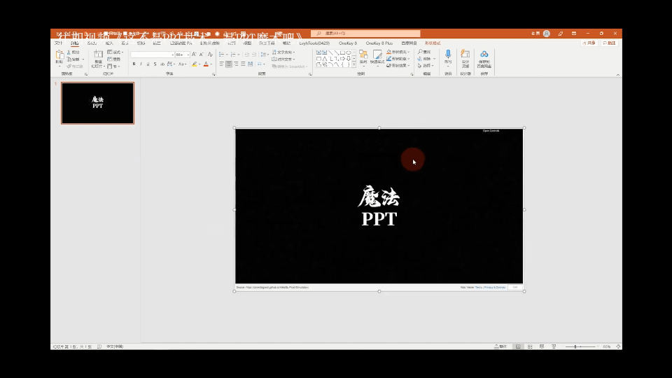The width and height of the screenshot is (672, 378).
Task: Open the font name combo box
Action: [x=152, y=55]
